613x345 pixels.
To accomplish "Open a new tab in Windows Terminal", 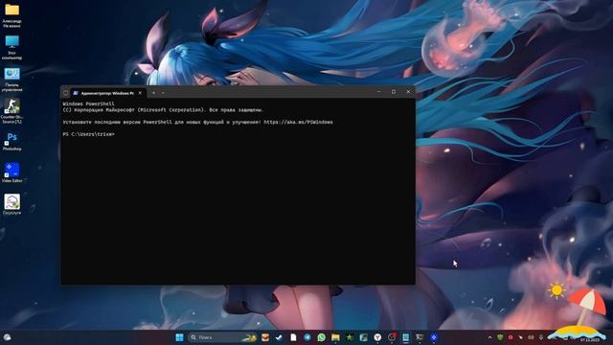I will click(x=153, y=93).
